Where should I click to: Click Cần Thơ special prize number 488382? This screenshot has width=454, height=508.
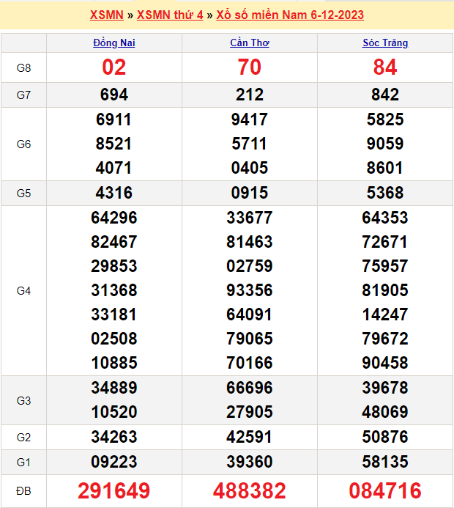click(250, 490)
